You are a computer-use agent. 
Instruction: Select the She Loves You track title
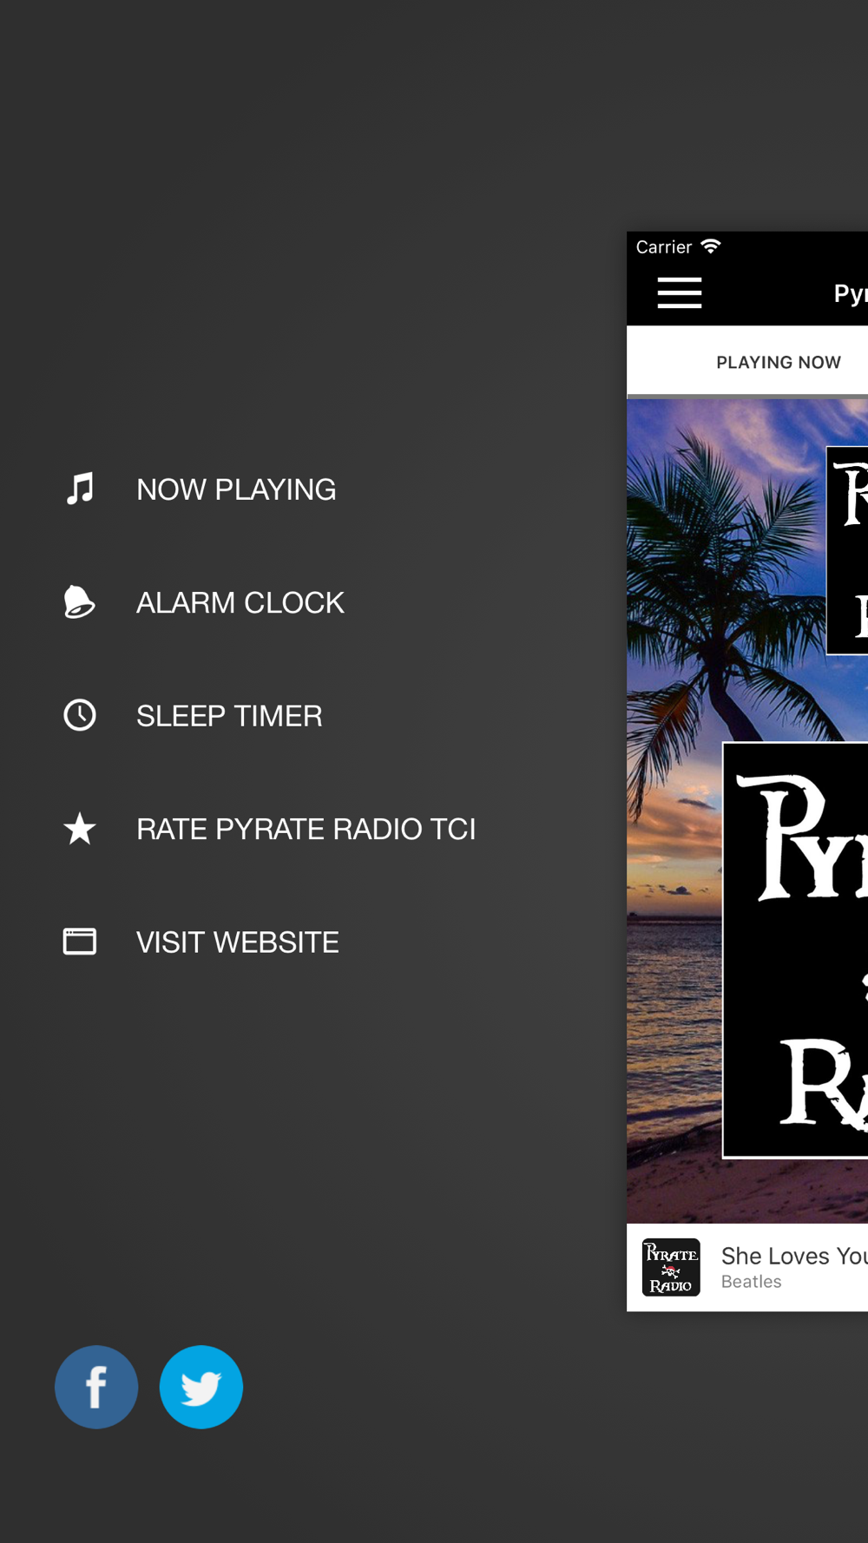pos(794,1256)
